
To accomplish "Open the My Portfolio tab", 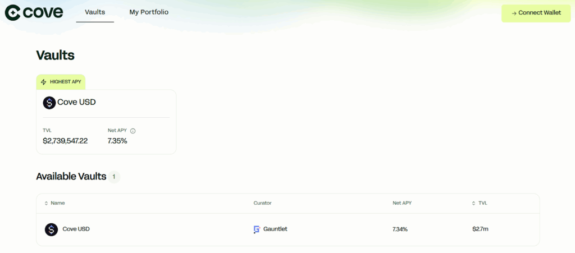I will click(149, 12).
